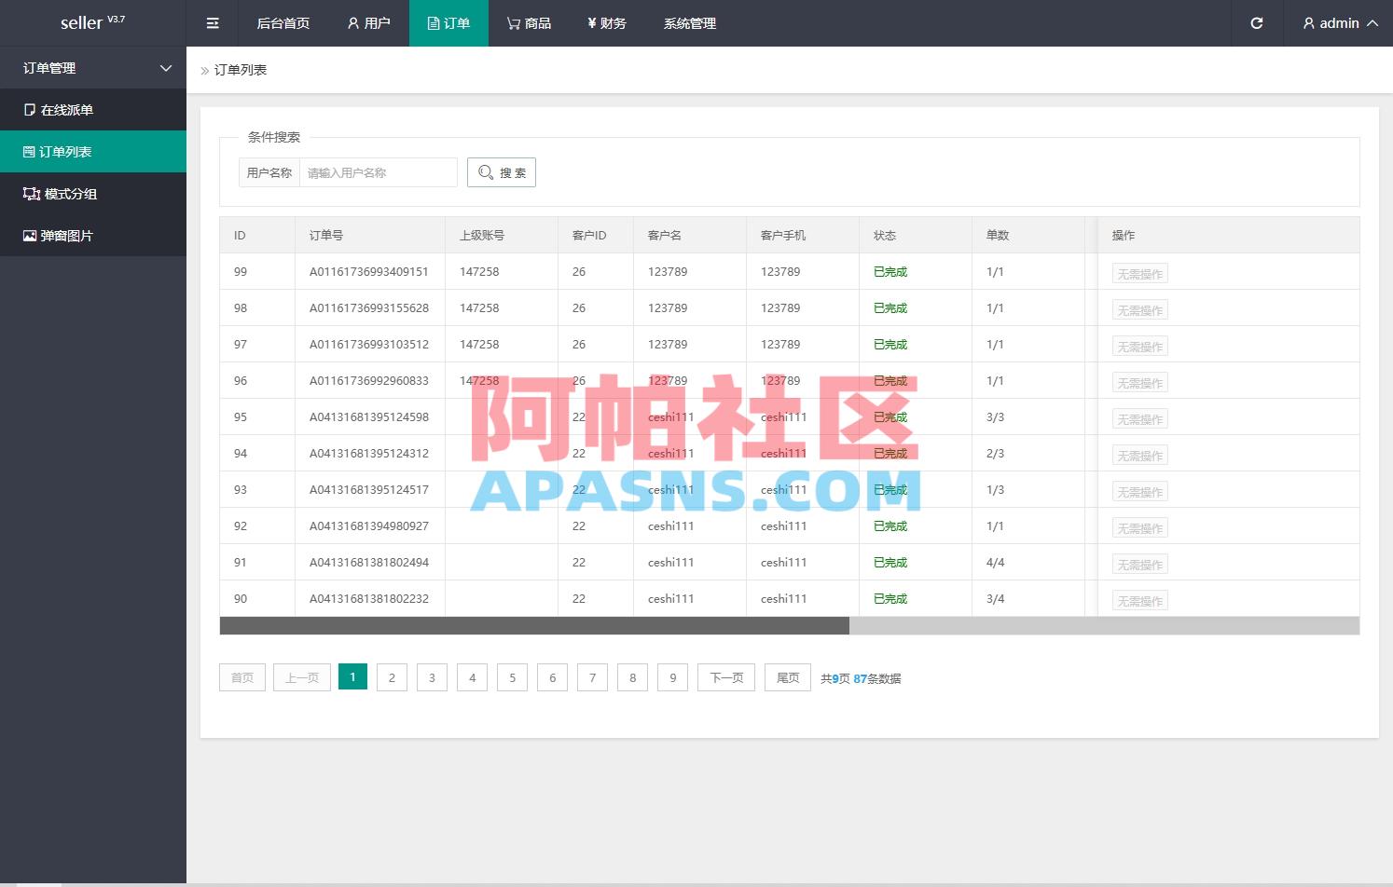The image size is (1393, 887).
Task: Highlight the 订单列表 active menu item
Action: [x=65, y=151]
